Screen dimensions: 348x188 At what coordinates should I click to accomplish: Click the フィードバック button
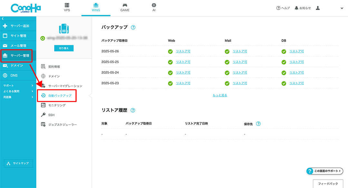point(328,184)
